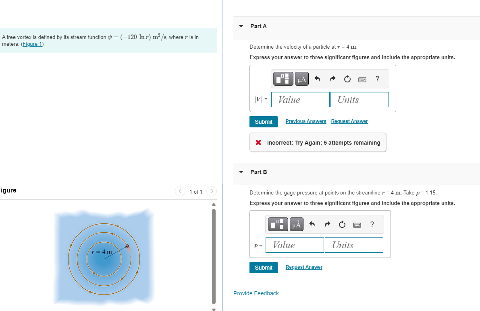
Task: Open the template palette in Part B answer box
Action: (x=278, y=224)
